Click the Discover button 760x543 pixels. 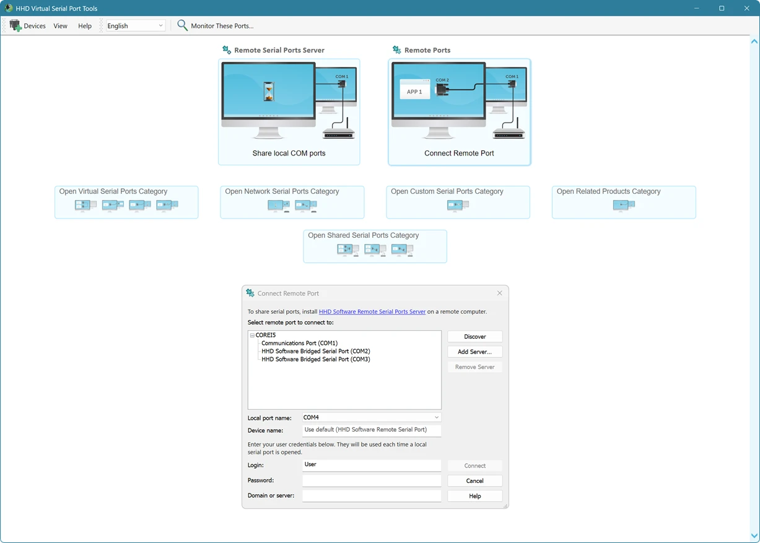(474, 337)
